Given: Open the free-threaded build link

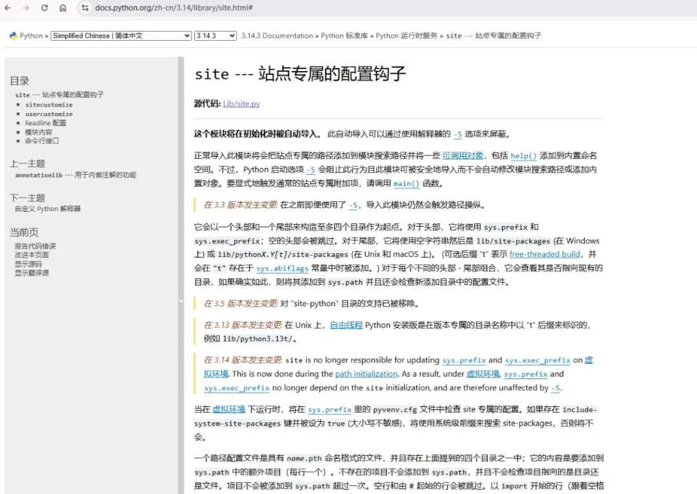Looking at the screenshot, I should tap(545, 254).
